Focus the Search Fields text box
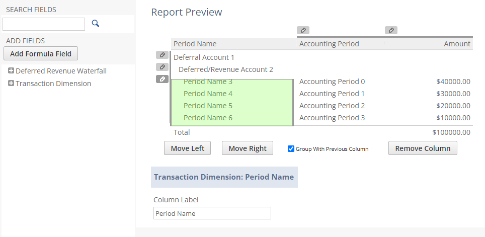485x237 pixels. (44, 24)
